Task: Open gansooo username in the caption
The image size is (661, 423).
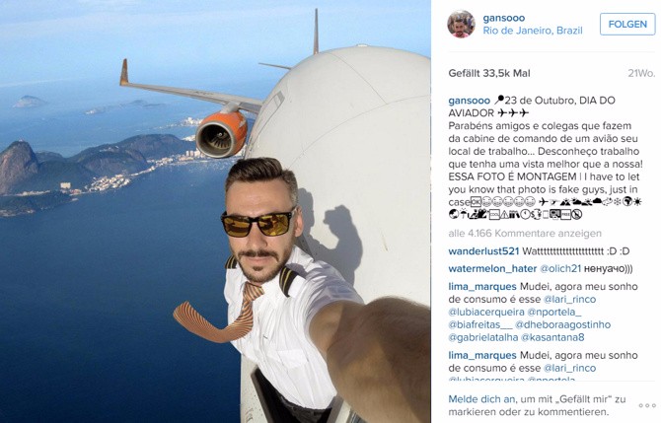Action: click(x=470, y=101)
